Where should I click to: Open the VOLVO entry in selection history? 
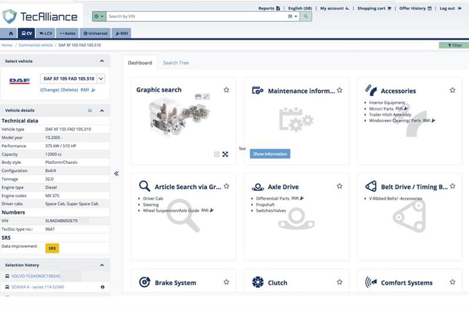pos(36,276)
